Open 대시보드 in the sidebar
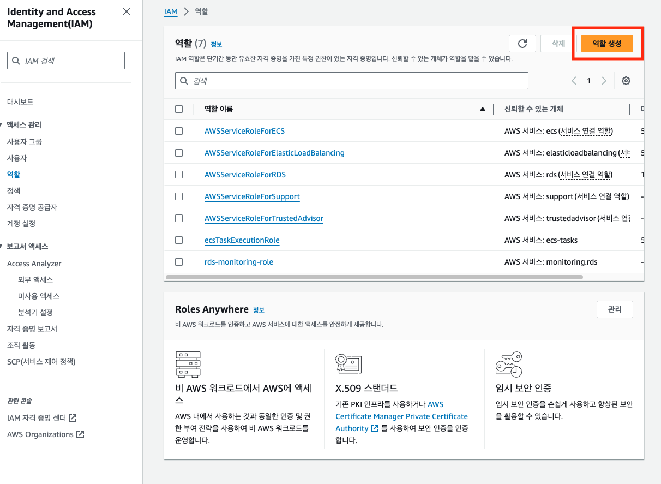Viewport: 661px width, 484px height. [20, 102]
